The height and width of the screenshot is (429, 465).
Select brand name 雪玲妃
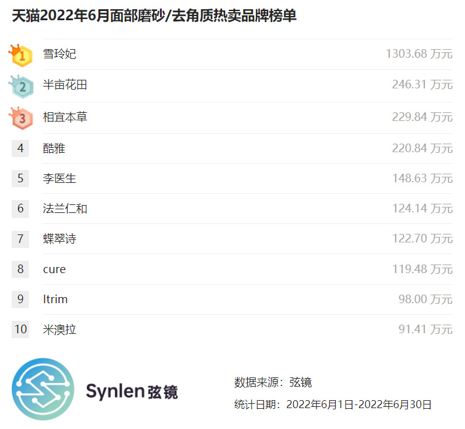(x=60, y=54)
